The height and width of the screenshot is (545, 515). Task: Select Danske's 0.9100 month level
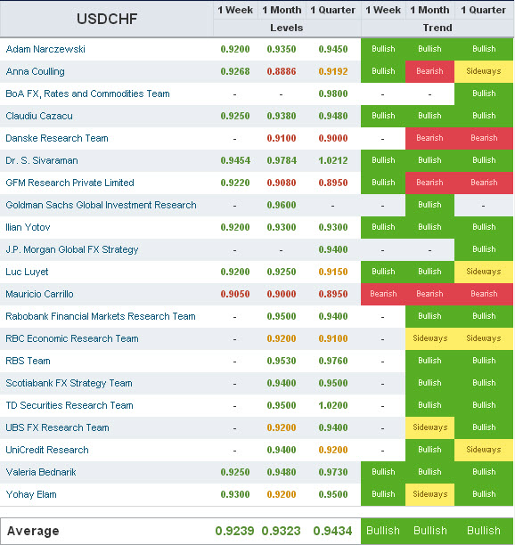point(282,138)
